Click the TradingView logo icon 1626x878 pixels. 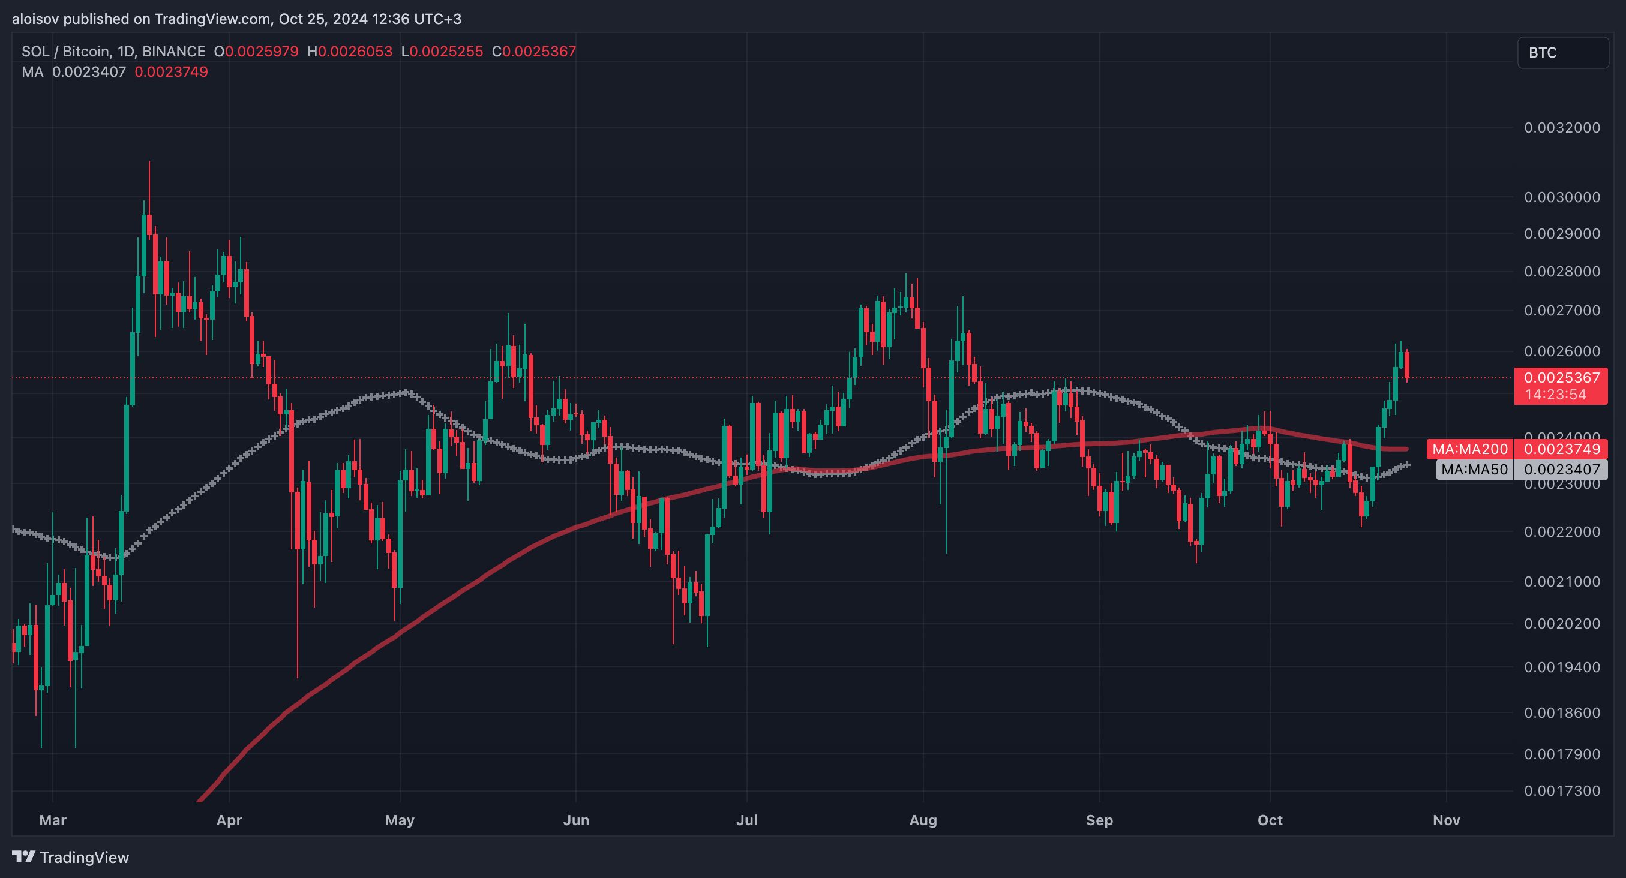click(x=24, y=856)
